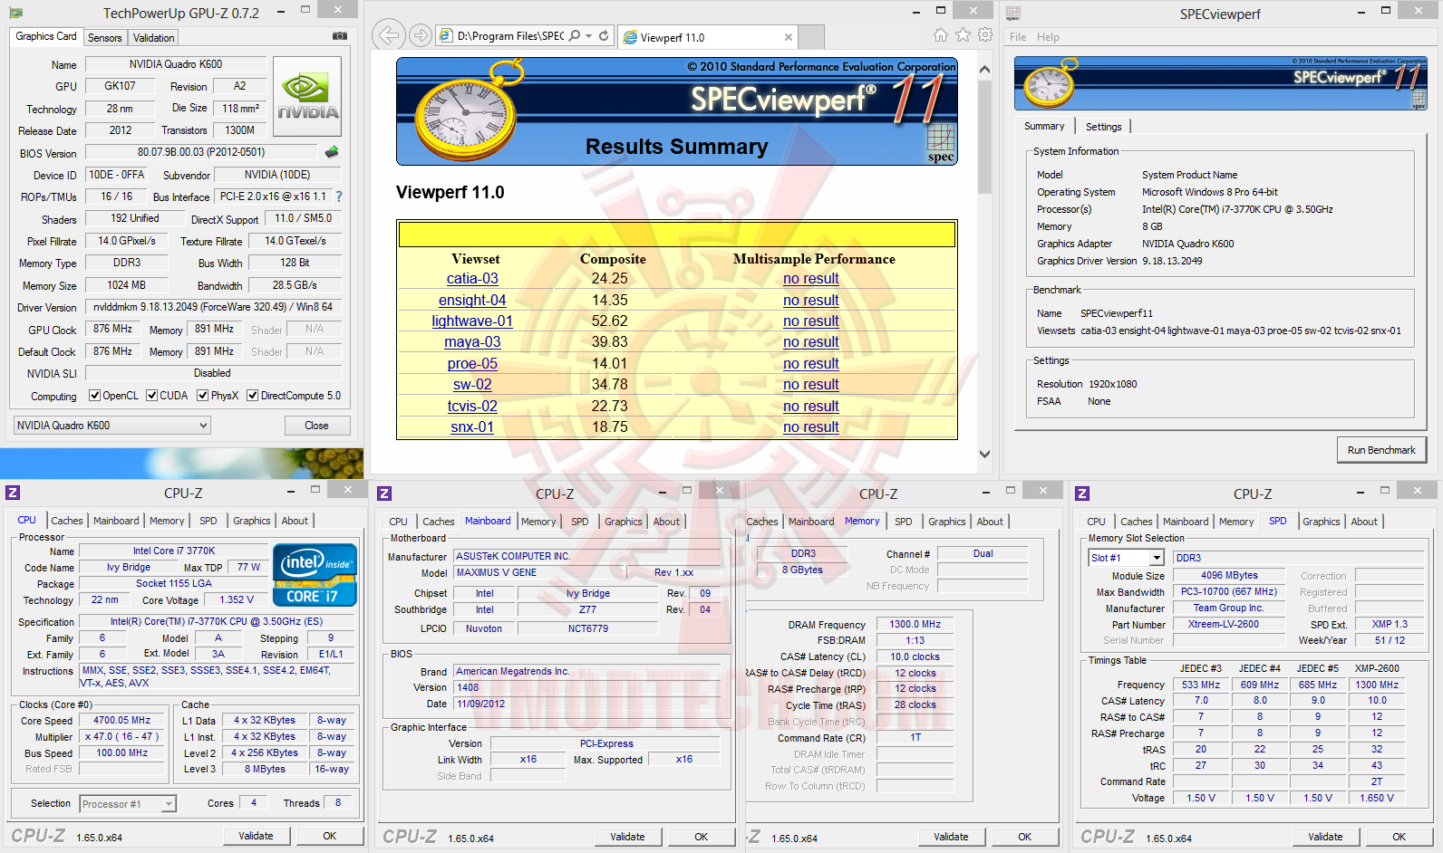
Task: Click the NVIDIA logo in GPU-Z
Action: click(x=307, y=97)
